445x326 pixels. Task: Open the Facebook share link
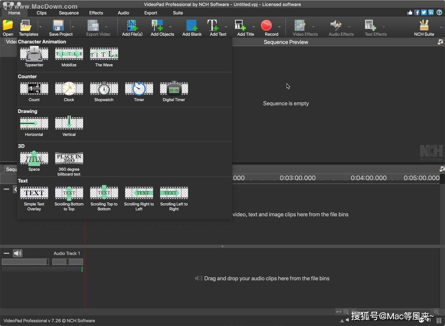(417, 13)
